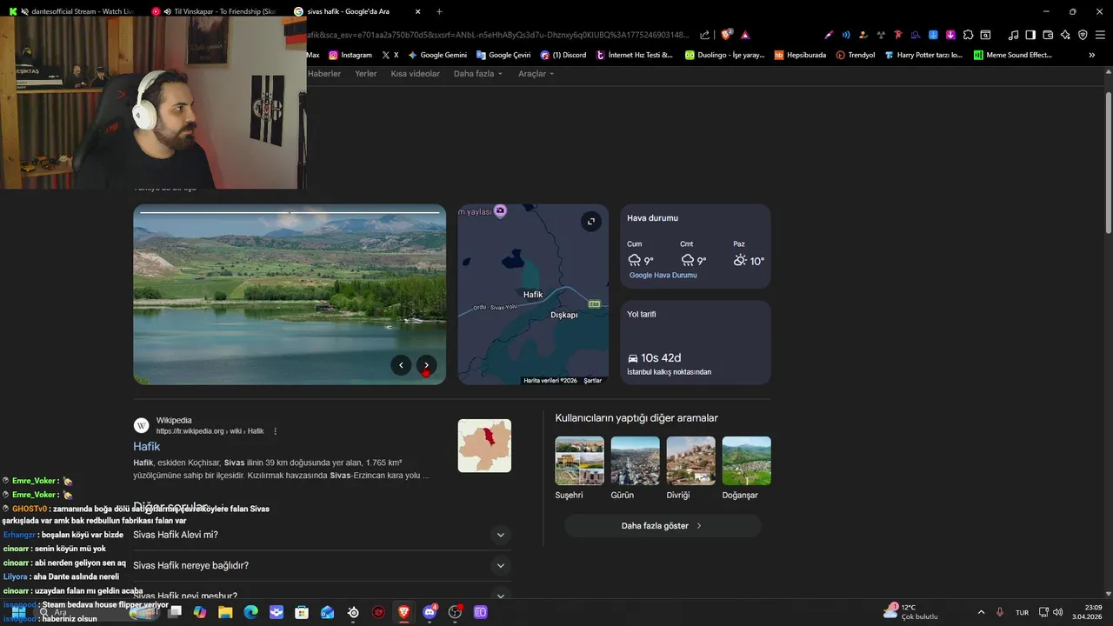Click the Hafik label on the map
Viewport: 1113px width, 626px height.
533,295
